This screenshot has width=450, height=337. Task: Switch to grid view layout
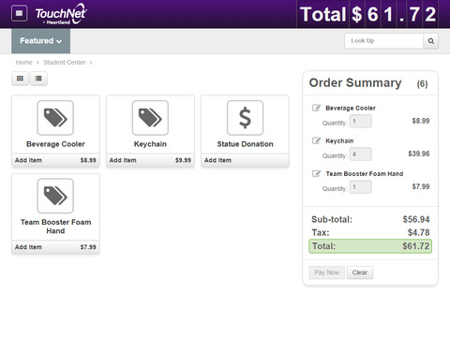20,79
